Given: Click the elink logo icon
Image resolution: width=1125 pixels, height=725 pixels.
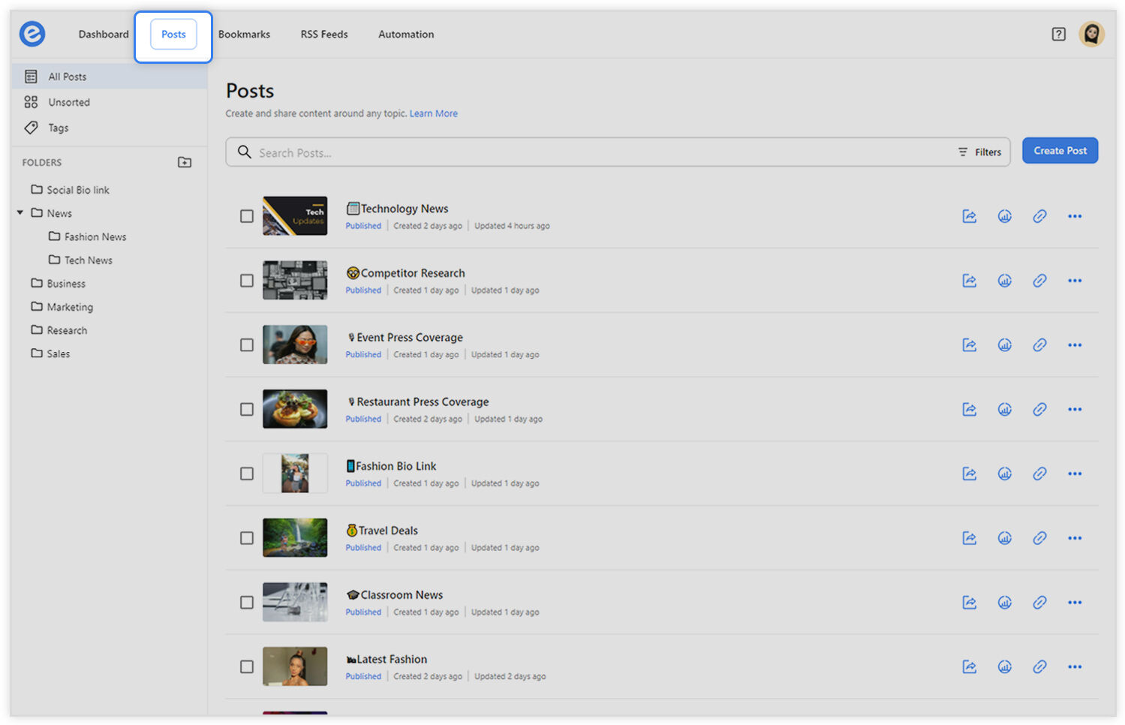Looking at the screenshot, I should pyautogui.click(x=32, y=34).
